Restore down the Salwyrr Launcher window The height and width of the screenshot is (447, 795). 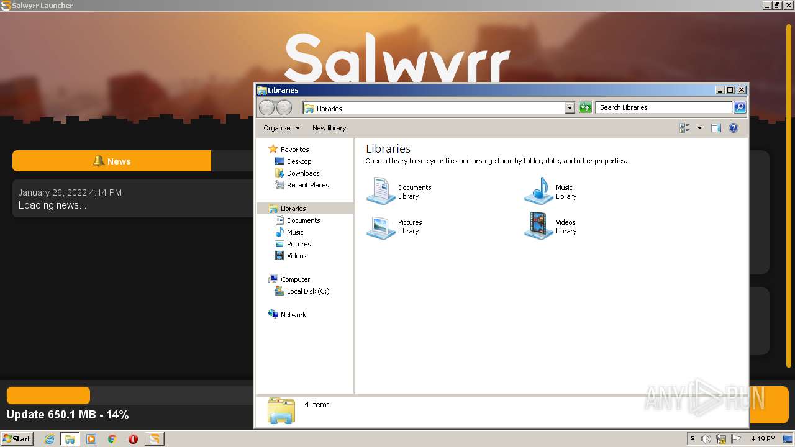(x=777, y=5)
